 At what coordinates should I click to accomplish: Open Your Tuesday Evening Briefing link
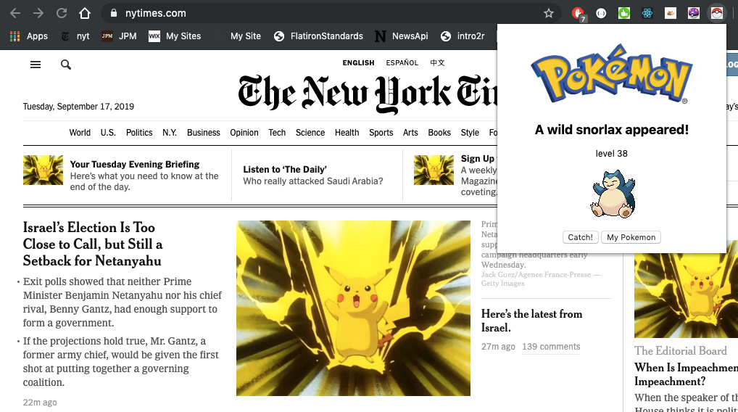(135, 165)
